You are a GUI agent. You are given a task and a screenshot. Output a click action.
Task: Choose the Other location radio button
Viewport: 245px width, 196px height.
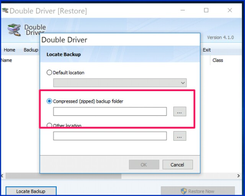[x=49, y=125]
